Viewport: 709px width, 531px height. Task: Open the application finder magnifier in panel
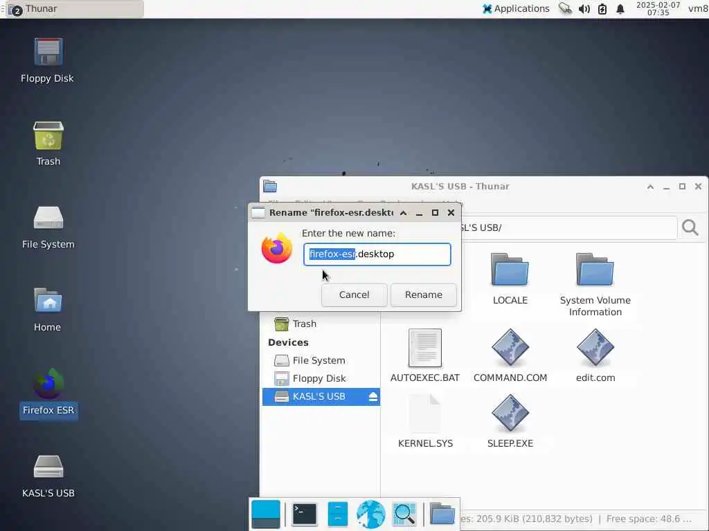[404, 514]
